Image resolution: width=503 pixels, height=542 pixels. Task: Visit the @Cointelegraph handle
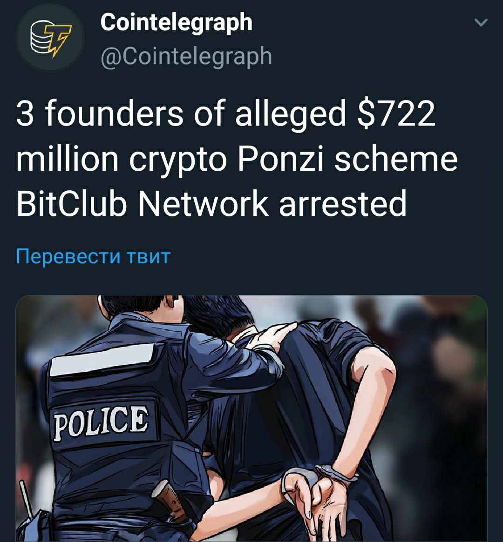[186, 56]
